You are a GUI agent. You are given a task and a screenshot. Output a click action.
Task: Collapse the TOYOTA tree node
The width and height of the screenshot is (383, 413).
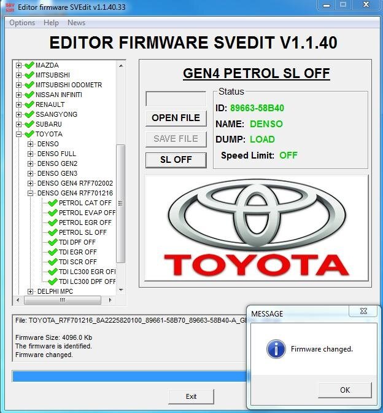[18, 134]
